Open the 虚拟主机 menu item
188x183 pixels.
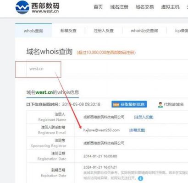coord(170,7)
